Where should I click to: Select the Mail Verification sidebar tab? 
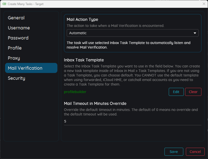pyautogui.click(x=31, y=68)
